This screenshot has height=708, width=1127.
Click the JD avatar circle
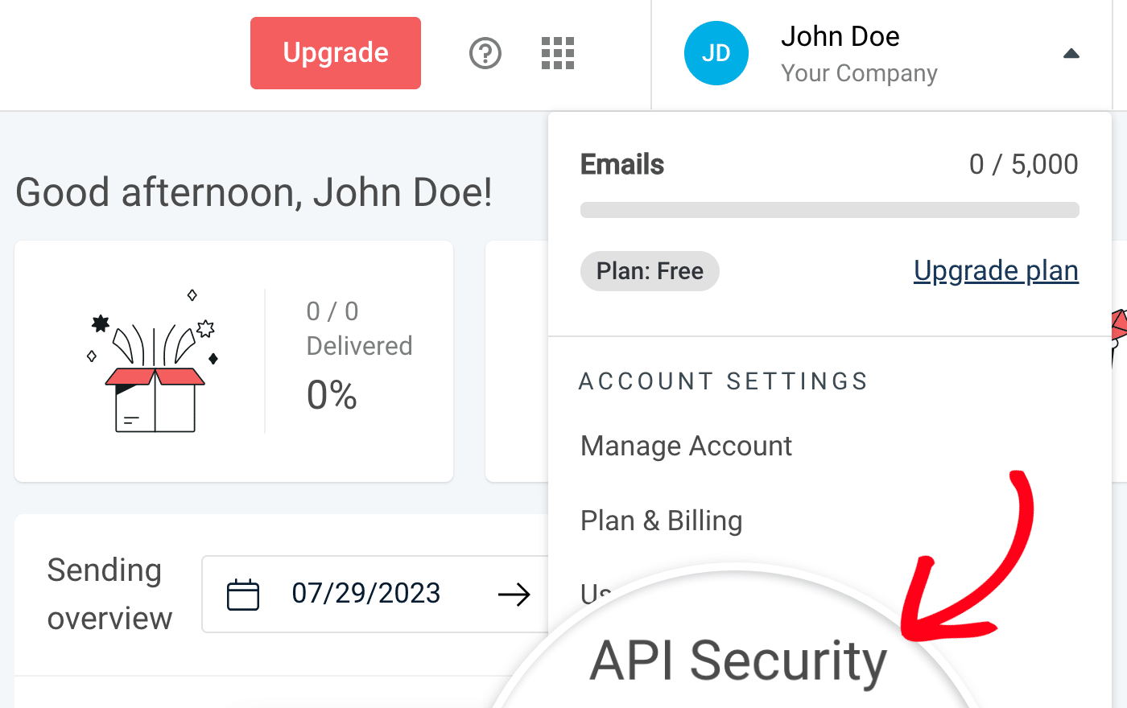(x=716, y=53)
